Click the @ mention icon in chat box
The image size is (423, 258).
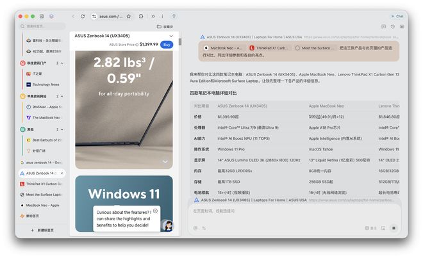(x=195, y=228)
